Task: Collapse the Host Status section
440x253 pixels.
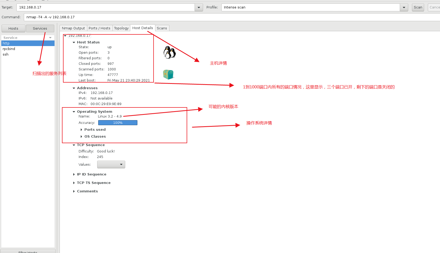Action: pyautogui.click(x=74, y=42)
